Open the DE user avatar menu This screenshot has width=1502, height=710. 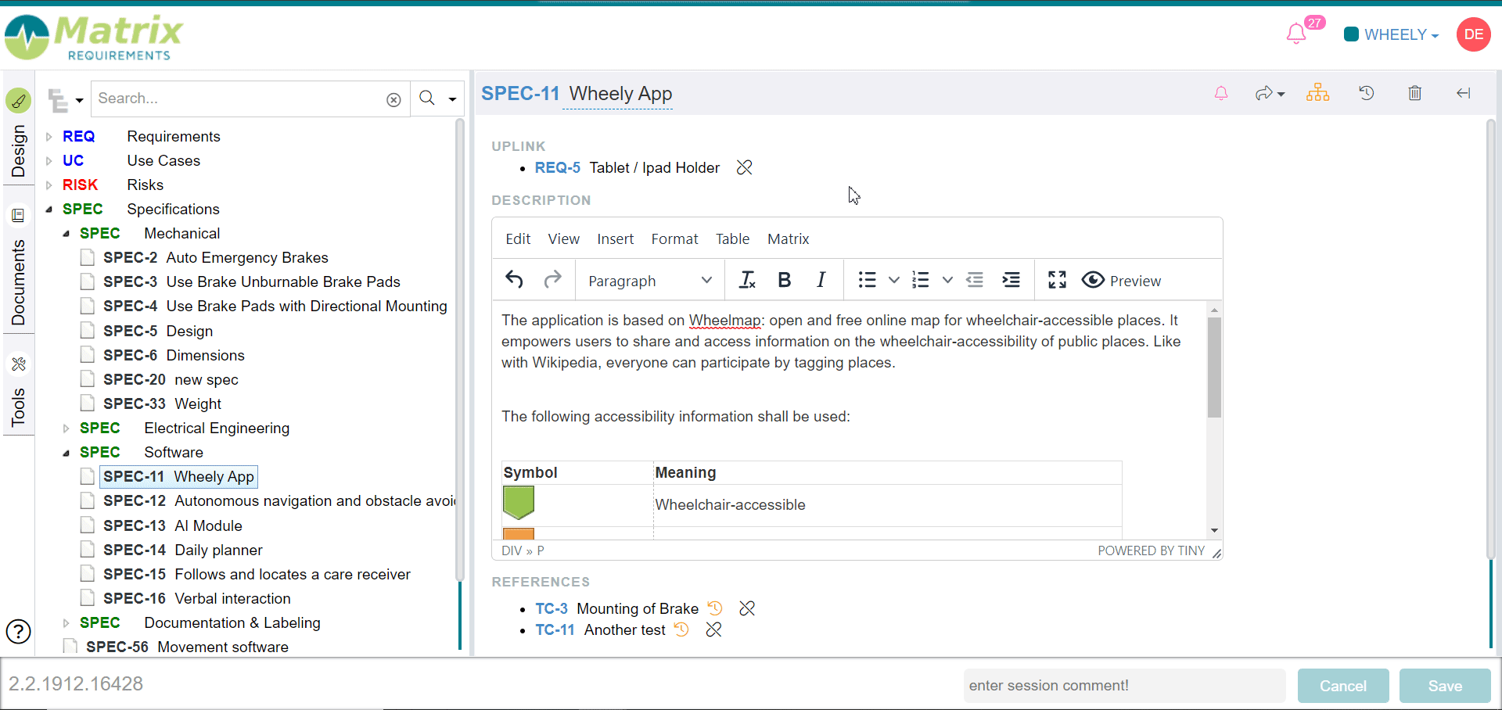tap(1473, 34)
